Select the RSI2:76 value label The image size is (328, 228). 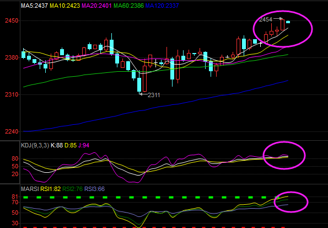72,189
